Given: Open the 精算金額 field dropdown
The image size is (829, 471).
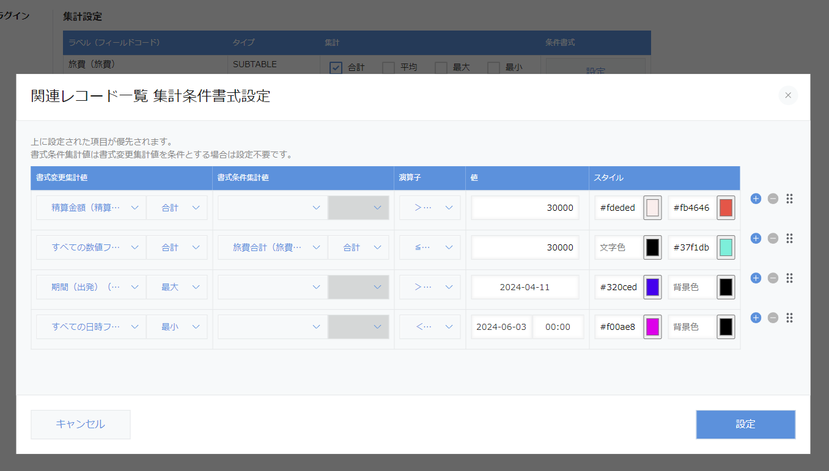Looking at the screenshot, I should [x=90, y=208].
